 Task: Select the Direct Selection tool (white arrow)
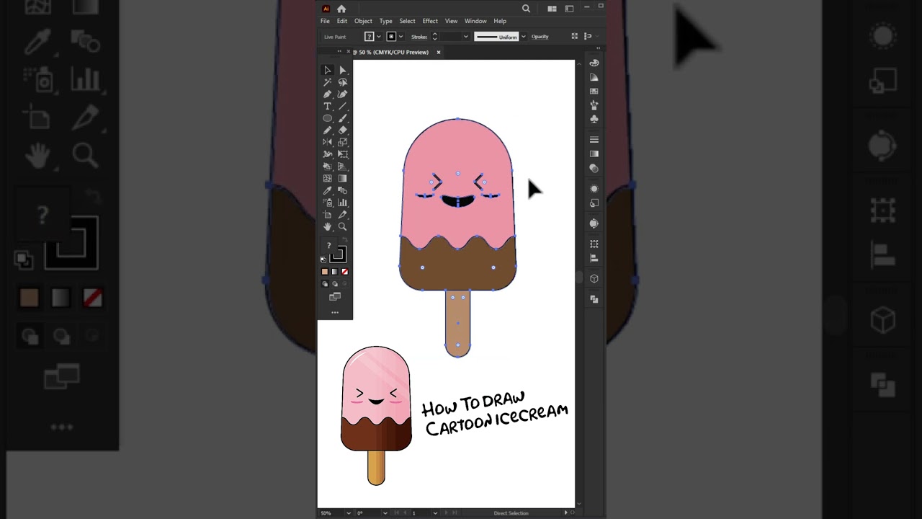click(x=343, y=70)
